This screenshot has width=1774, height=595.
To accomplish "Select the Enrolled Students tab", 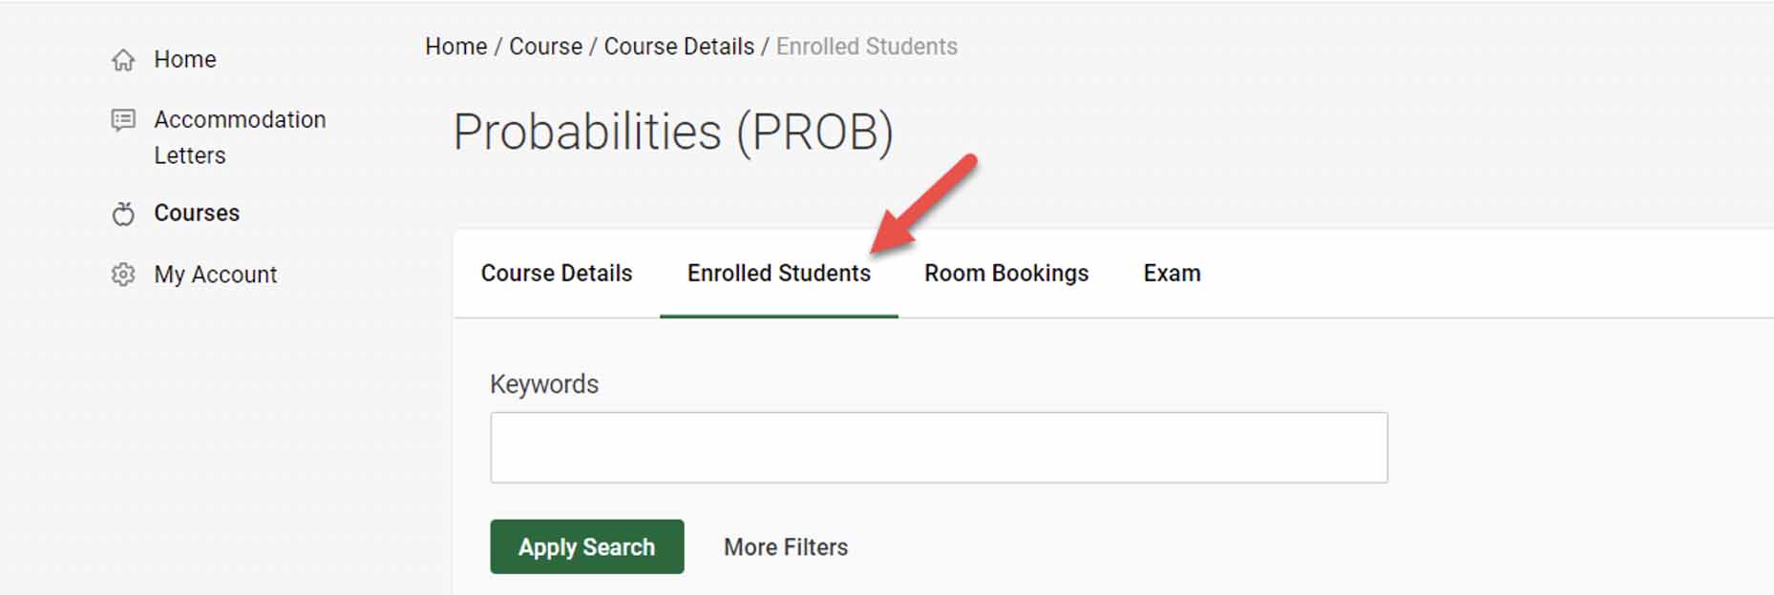I will click(779, 274).
